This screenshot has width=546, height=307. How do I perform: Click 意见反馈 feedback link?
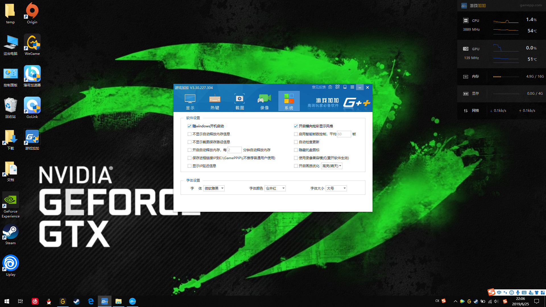pos(319,87)
